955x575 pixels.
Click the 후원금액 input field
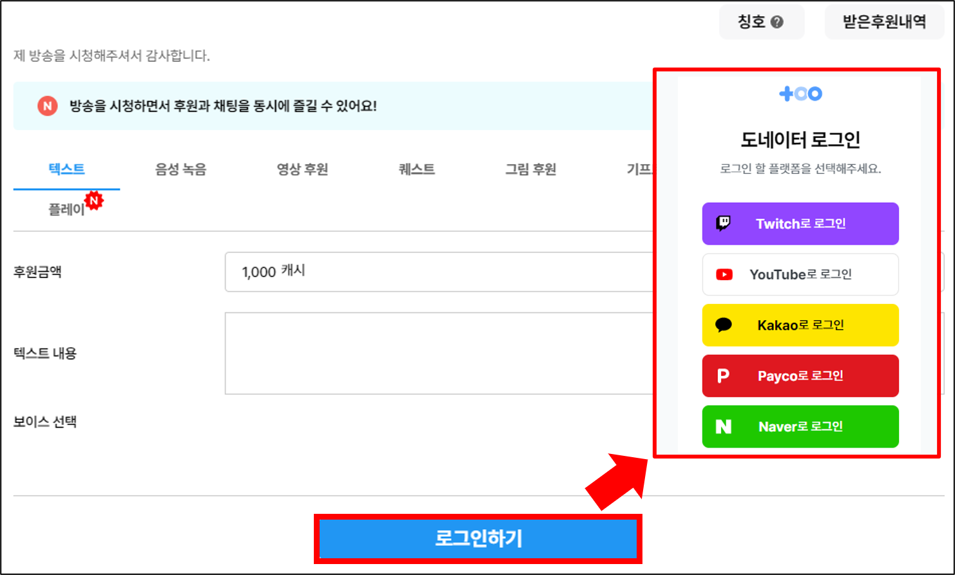[438, 272]
